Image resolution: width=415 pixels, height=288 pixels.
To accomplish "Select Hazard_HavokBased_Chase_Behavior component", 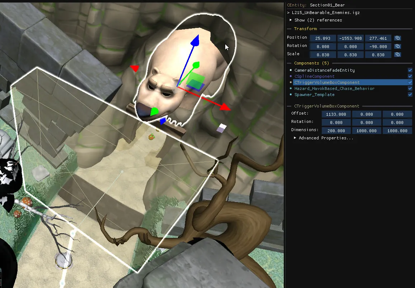I will (x=334, y=88).
